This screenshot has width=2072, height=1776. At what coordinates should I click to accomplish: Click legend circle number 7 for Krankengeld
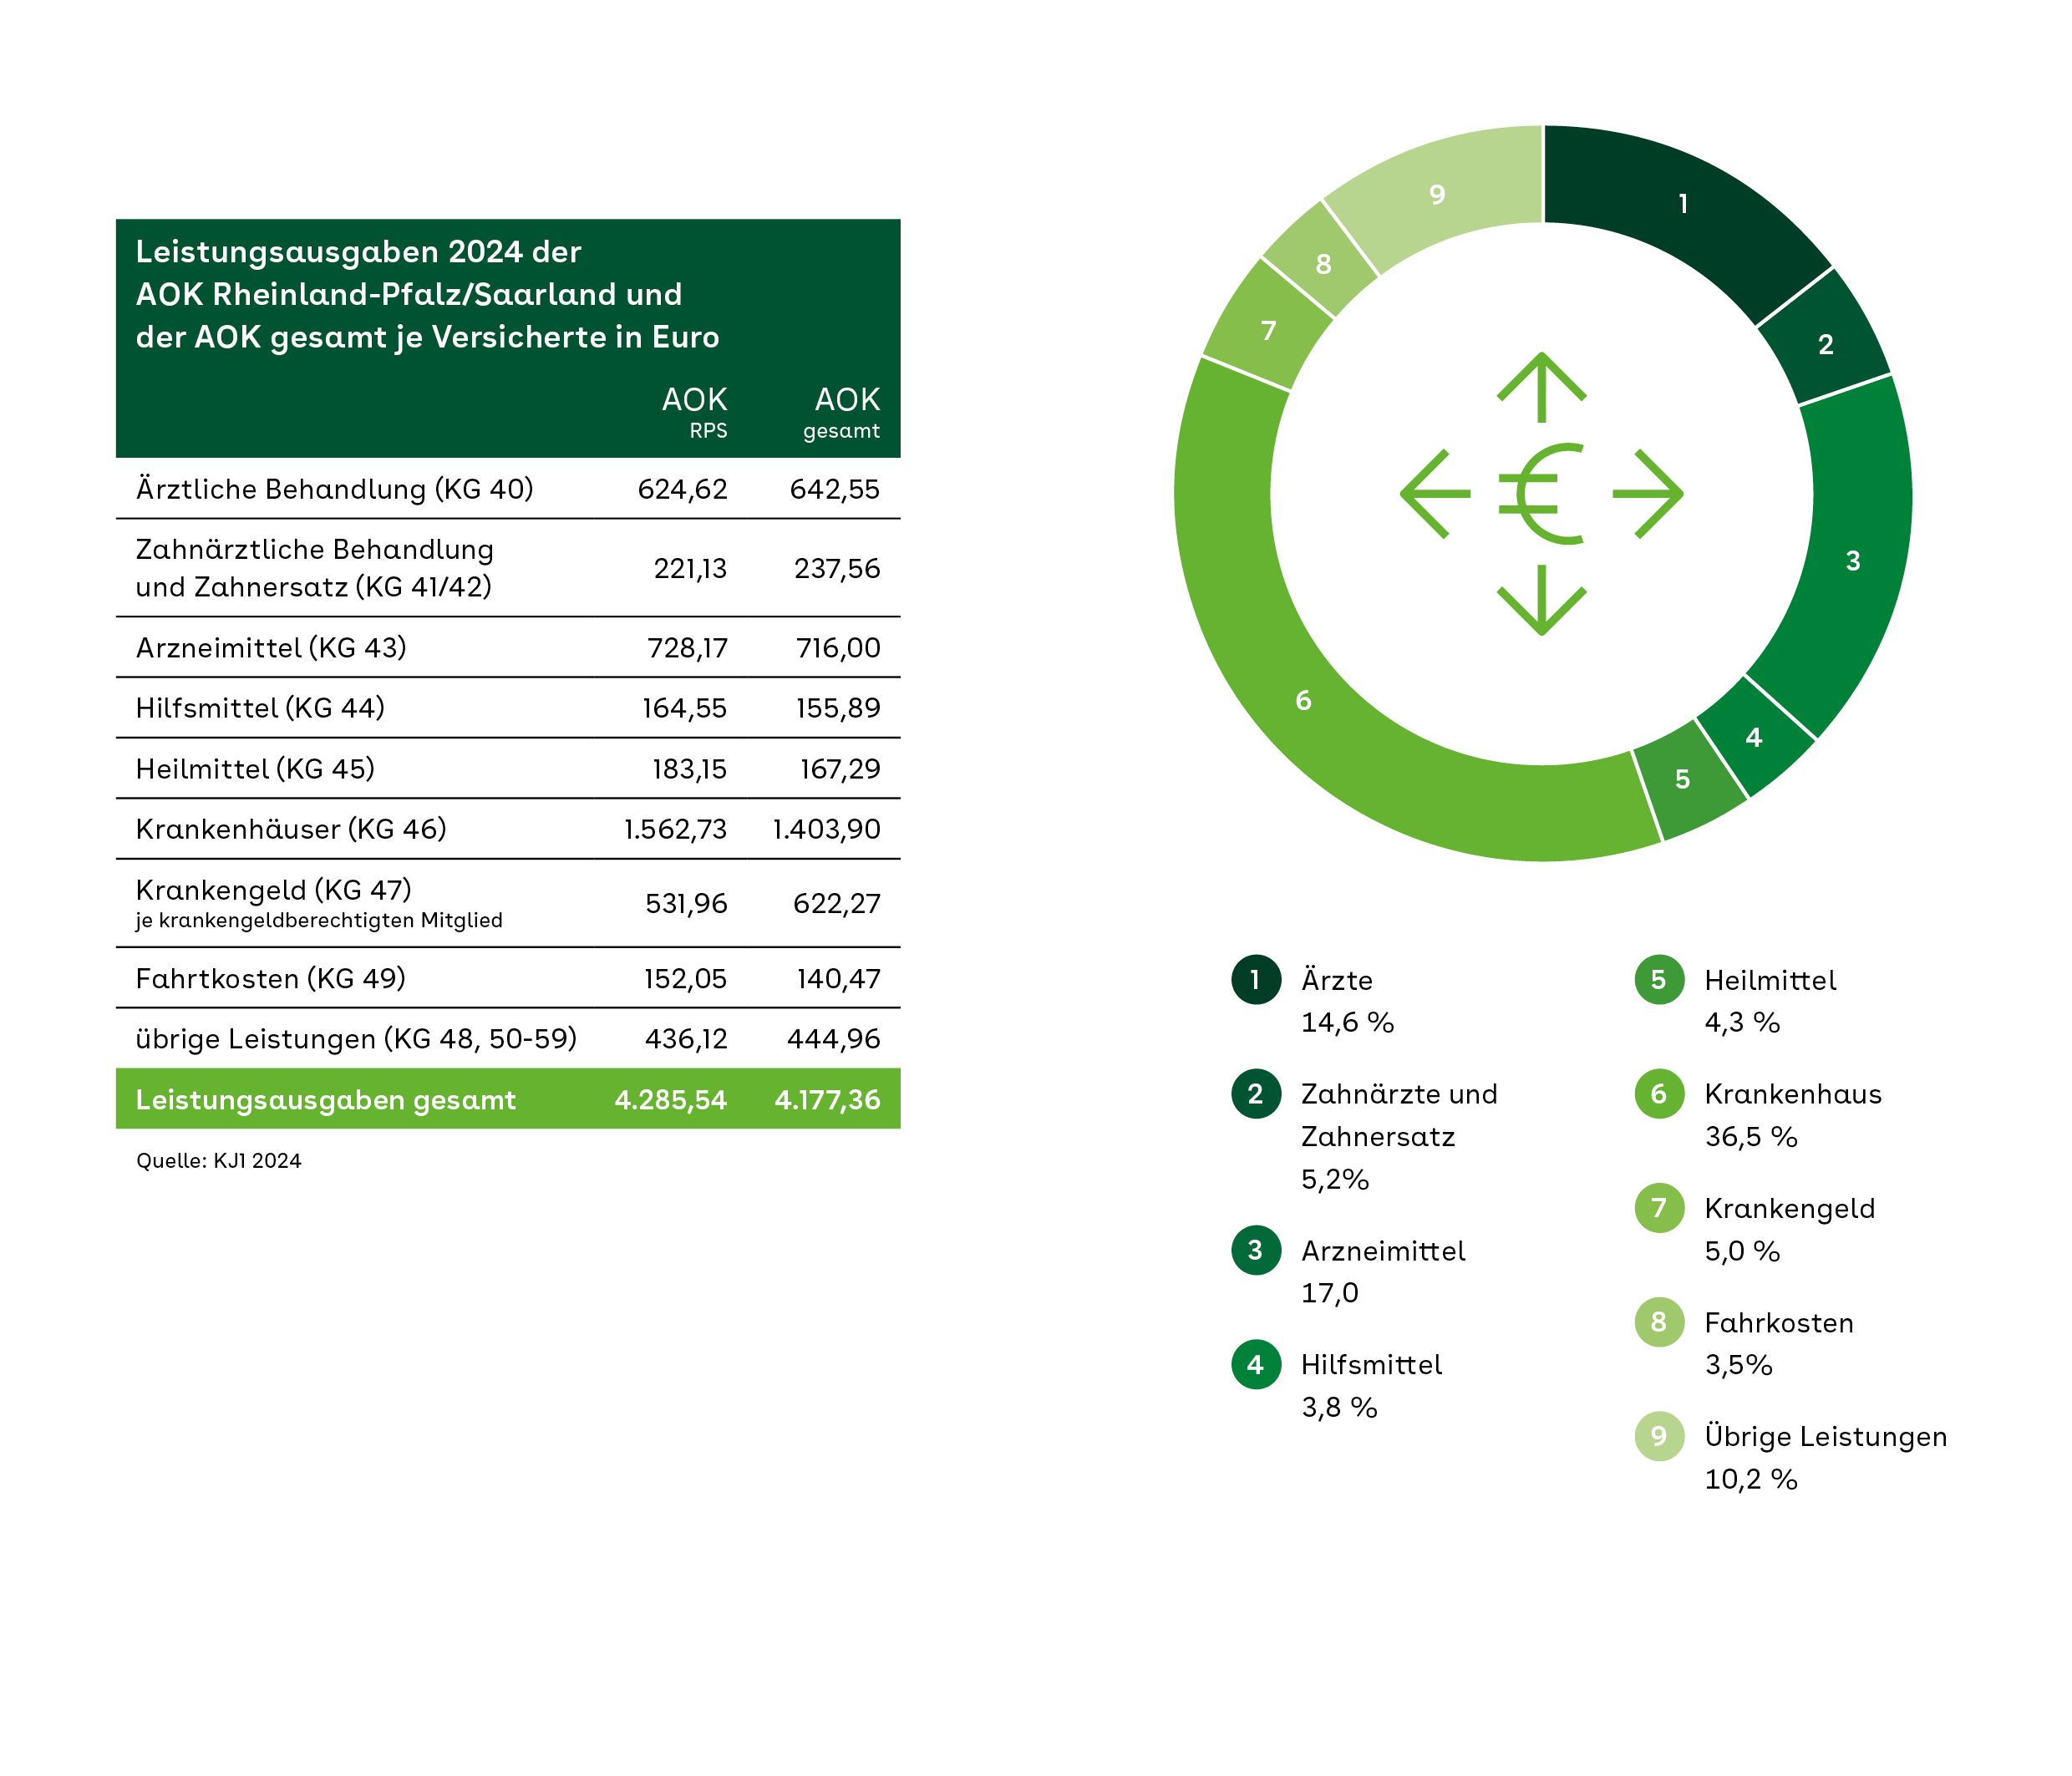[x=1659, y=1208]
